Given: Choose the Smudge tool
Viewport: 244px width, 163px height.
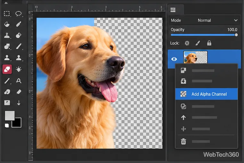Looking at the screenshot, I should click(7, 92).
